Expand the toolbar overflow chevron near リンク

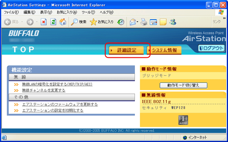tap(224, 18)
